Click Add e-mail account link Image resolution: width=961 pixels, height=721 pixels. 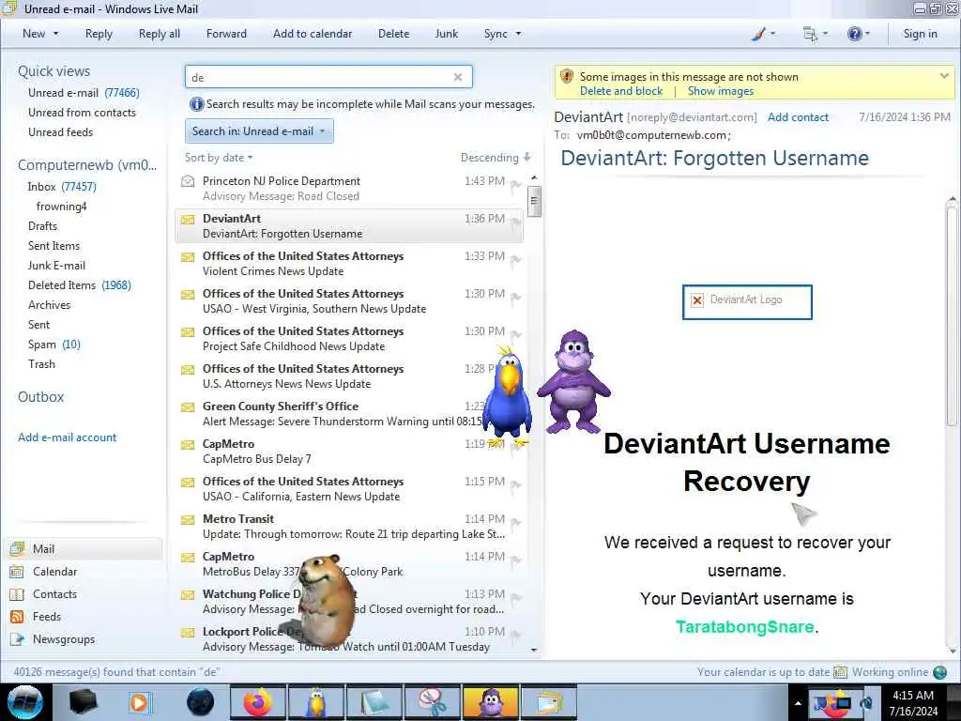[67, 437]
